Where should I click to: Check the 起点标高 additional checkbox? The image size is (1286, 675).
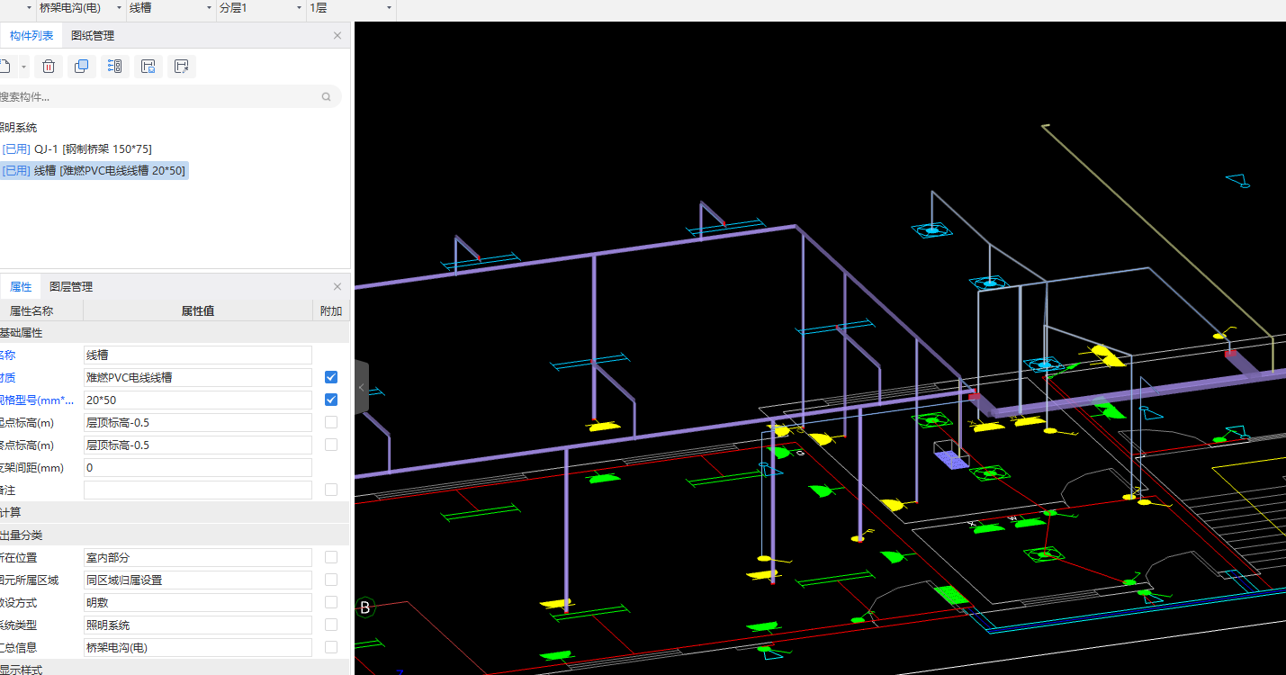(331, 422)
